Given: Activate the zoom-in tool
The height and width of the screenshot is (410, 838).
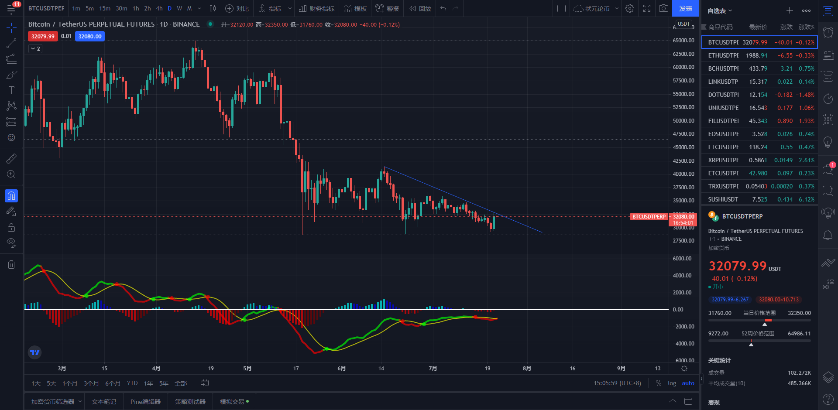Looking at the screenshot, I should (11, 174).
